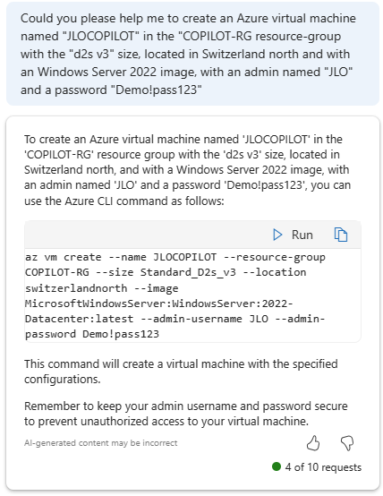Screen dimensions: 383x496
Task: Click the user prompt message bubble
Action: (x=192, y=54)
